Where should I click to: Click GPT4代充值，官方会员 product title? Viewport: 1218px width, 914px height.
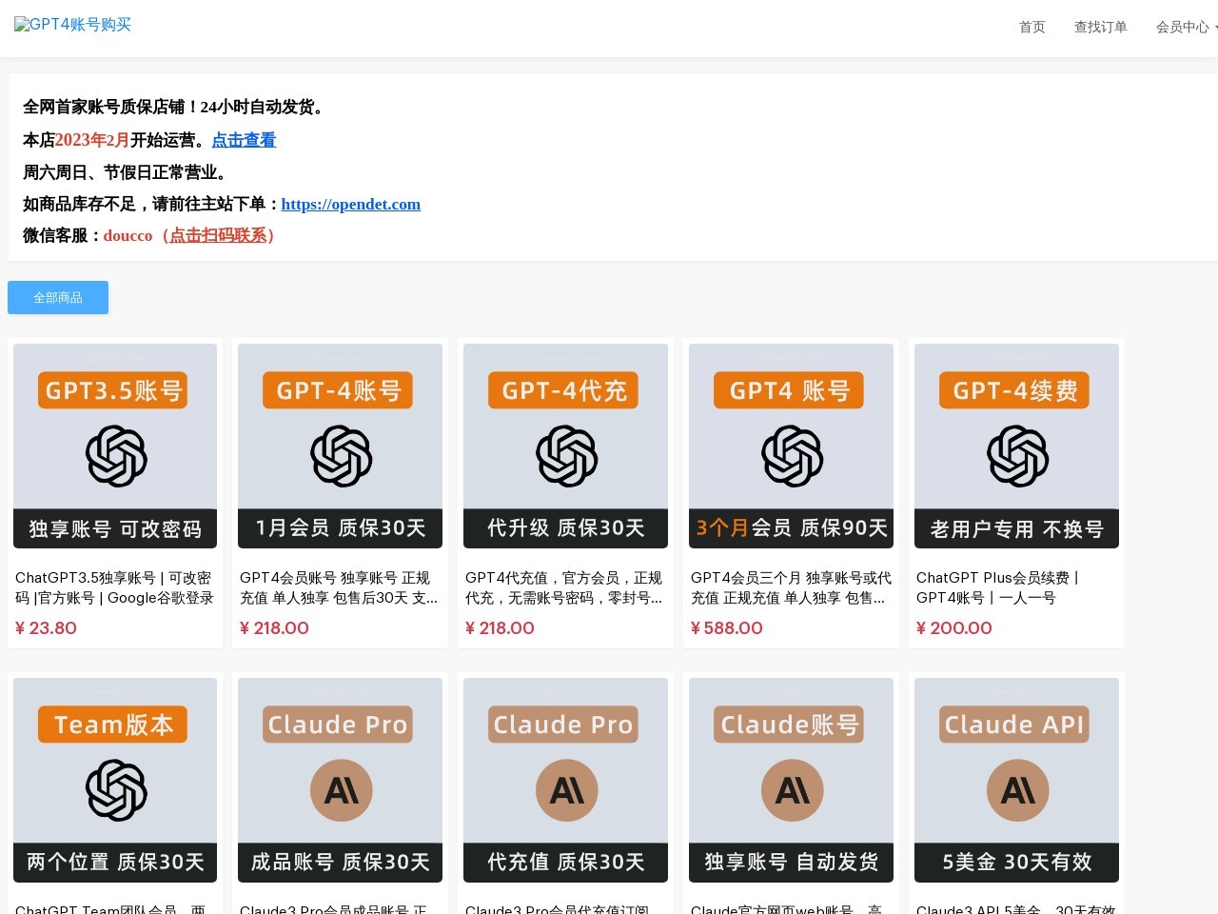[565, 587]
